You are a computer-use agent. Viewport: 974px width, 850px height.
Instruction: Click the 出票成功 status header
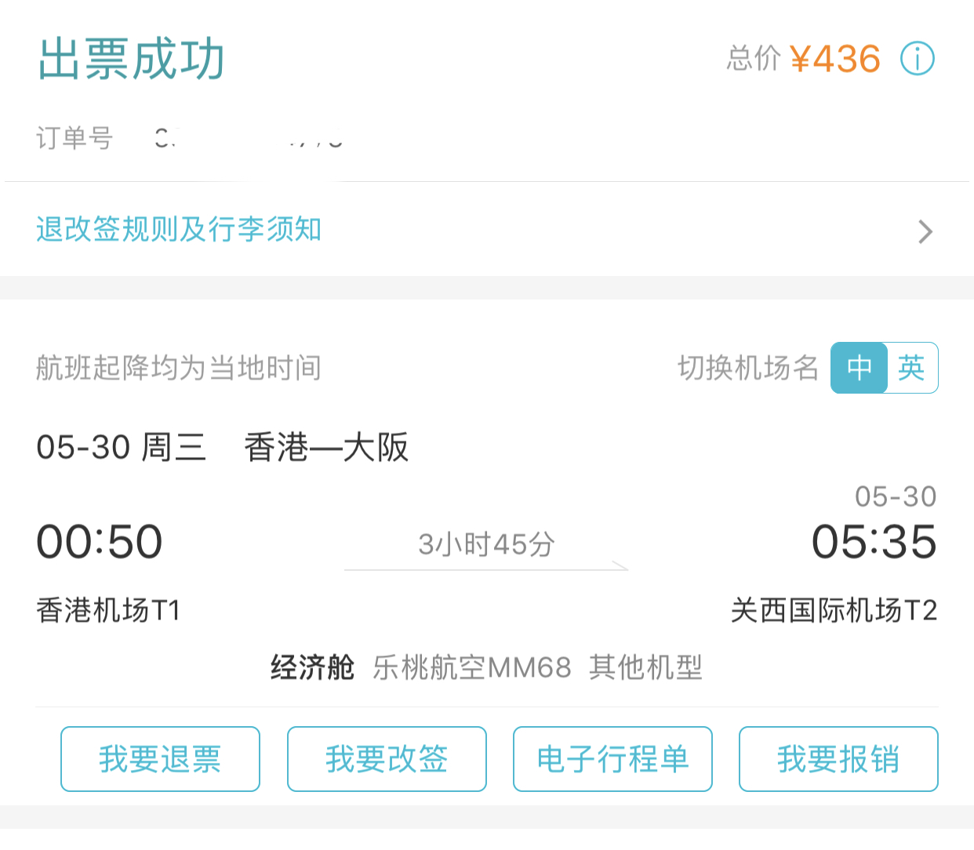pos(130,58)
